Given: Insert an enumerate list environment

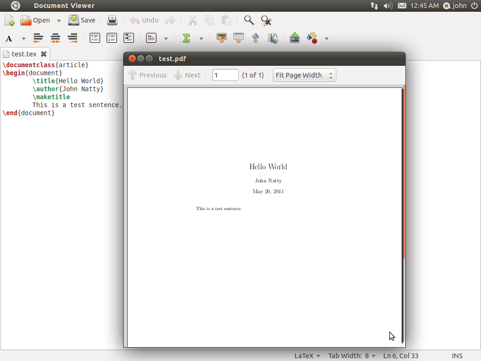Looking at the screenshot, I should coord(111,38).
